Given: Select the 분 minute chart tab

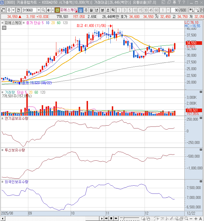Looking at the screenshot, I should pos(103,10).
